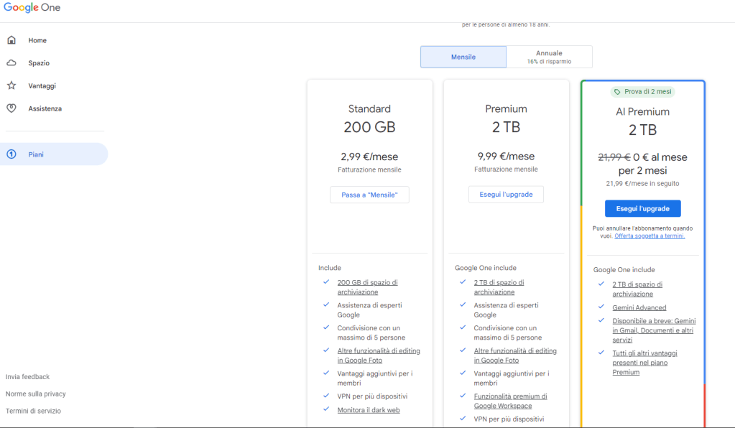Open Norme sulla privacy link
735x428 pixels.
(35, 394)
